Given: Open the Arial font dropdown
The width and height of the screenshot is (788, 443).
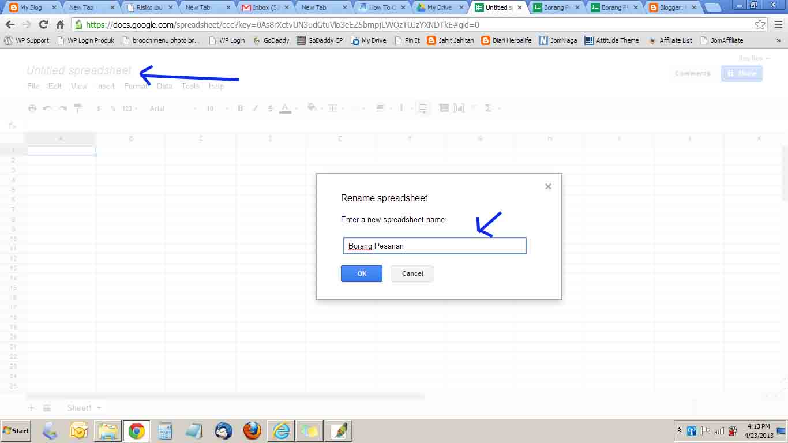Looking at the screenshot, I should tap(173, 108).
